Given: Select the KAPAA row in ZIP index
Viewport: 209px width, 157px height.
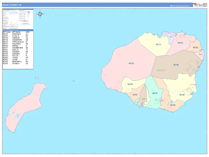Looking at the screenshot, I should click(x=16, y=46).
